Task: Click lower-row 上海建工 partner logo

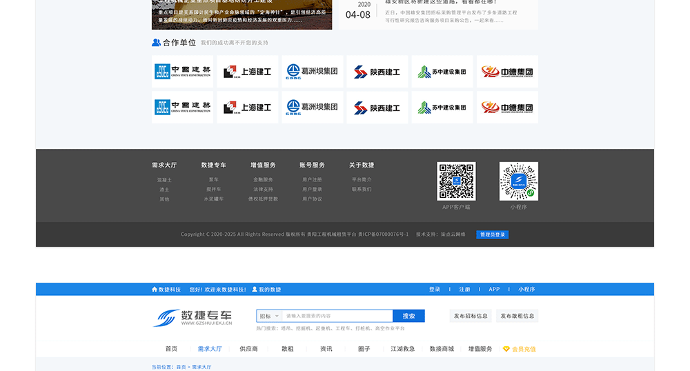Action: [248, 108]
